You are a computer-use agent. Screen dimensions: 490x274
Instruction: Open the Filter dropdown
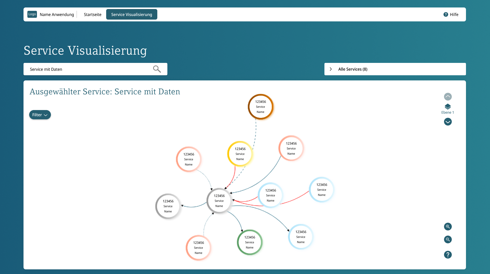pos(40,115)
